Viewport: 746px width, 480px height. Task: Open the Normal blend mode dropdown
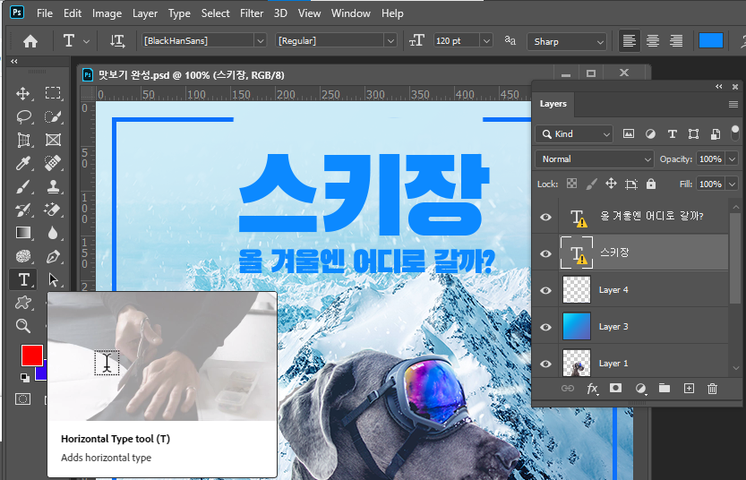tap(594, 159)
